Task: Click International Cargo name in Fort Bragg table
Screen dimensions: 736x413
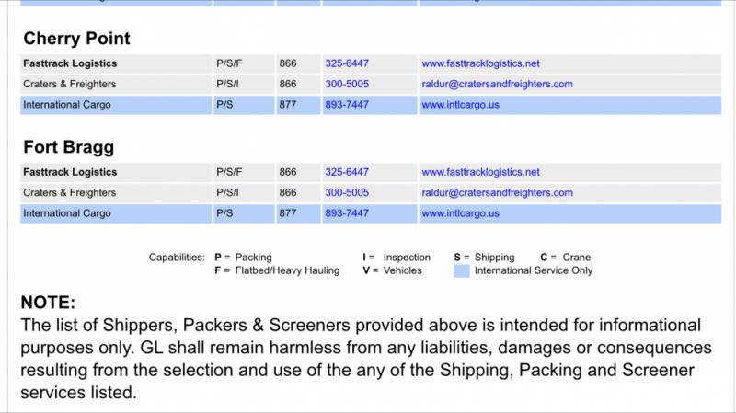Action: [x=67, y=213]
